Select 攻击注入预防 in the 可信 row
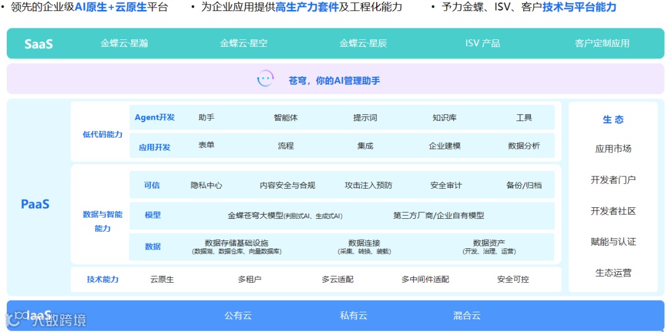Viewport: 665px width, 332px height. point(369,185)
